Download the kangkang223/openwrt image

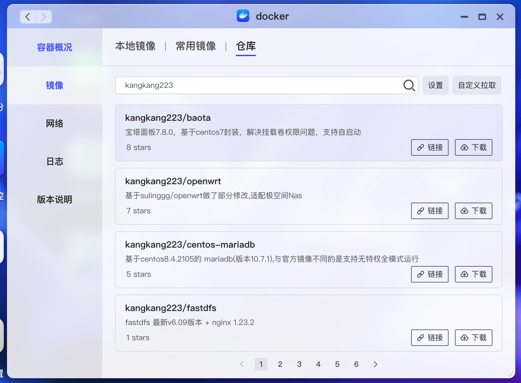click(474, 211)
